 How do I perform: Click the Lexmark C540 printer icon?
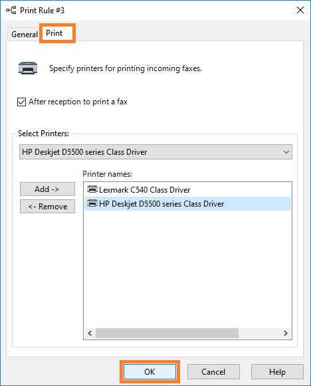[92, 189]
